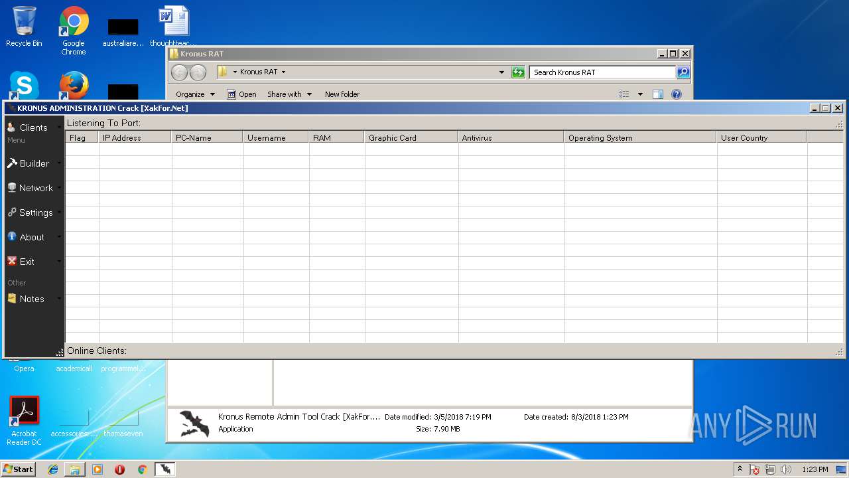Viewport: 849px width, 478px height.
Task: Click New folder in explorer toolbar
Action: [342, 94]
